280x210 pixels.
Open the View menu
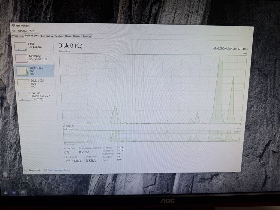click(x=32, y=31)
